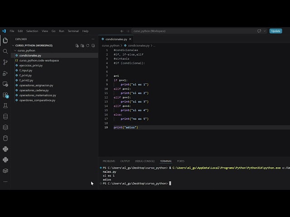Open the Testing beaker view

coord(5,106)
